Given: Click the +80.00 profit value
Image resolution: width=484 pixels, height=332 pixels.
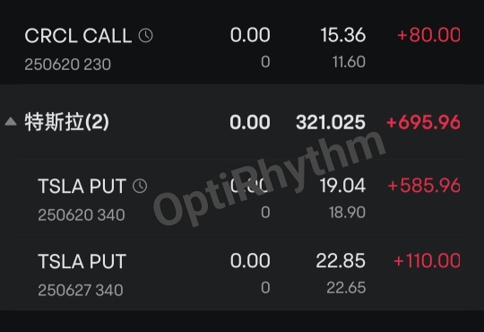Looking at the screenshot, I should coord(429,35).
